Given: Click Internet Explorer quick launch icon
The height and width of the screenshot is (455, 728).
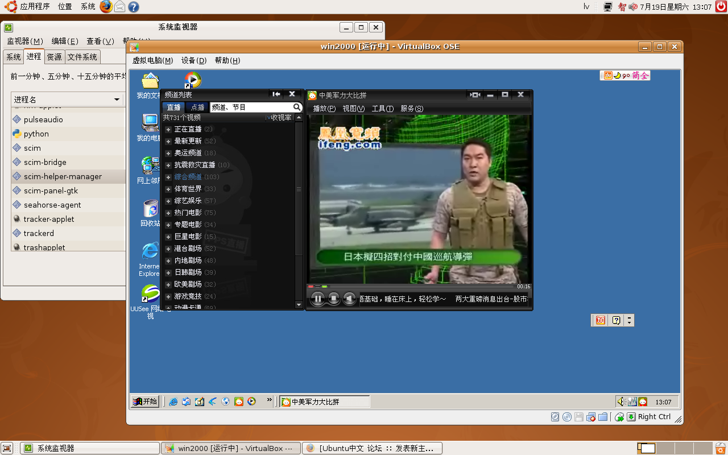Looking at the screenshot, I should point(173,402).
